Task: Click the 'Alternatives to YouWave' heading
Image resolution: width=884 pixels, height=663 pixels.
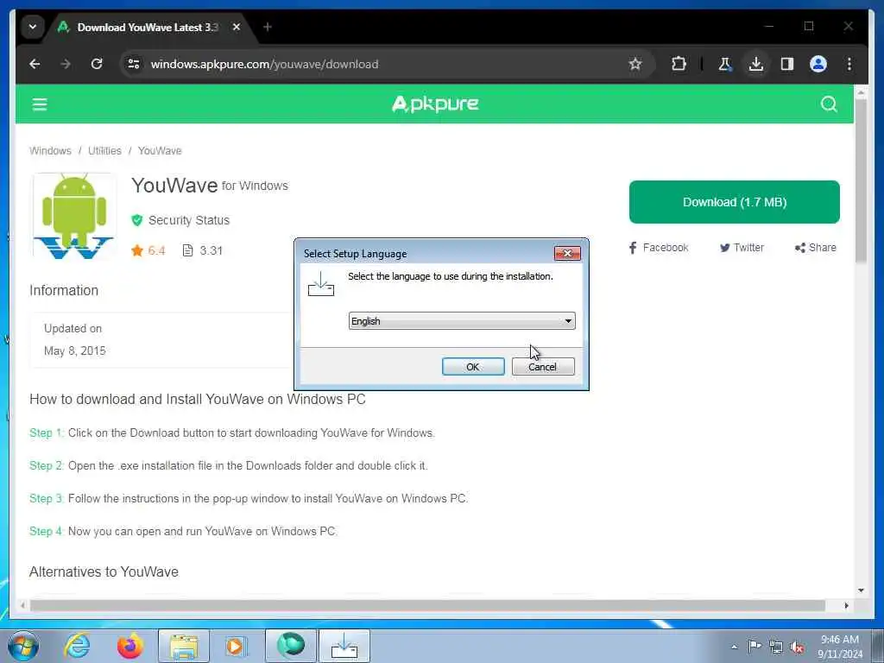Action: (x=104, y=571)
